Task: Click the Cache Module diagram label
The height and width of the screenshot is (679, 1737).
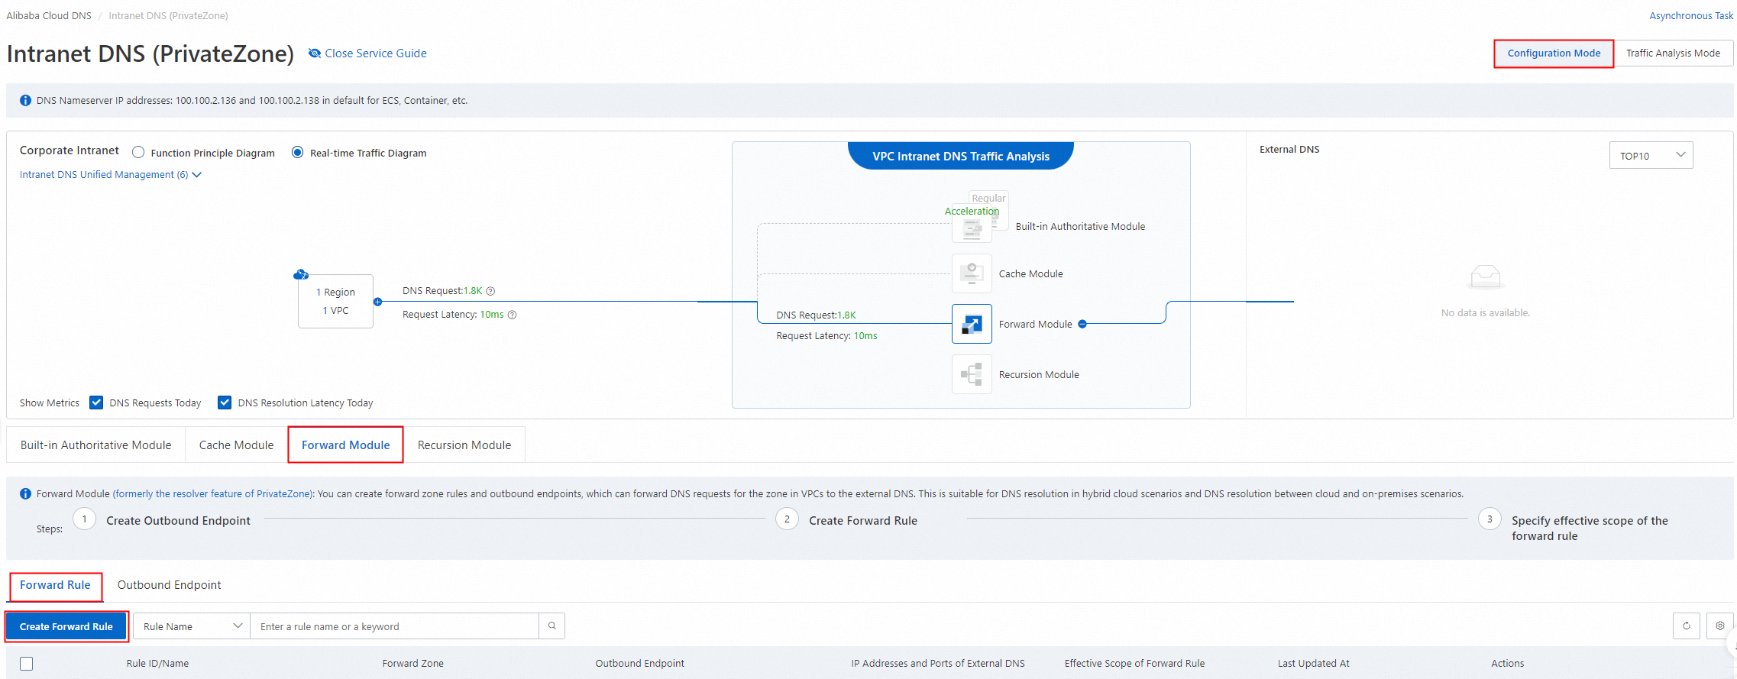Action: [x=1030, y=274]
